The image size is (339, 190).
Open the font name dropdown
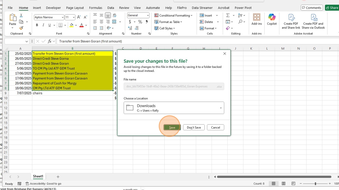63,18
